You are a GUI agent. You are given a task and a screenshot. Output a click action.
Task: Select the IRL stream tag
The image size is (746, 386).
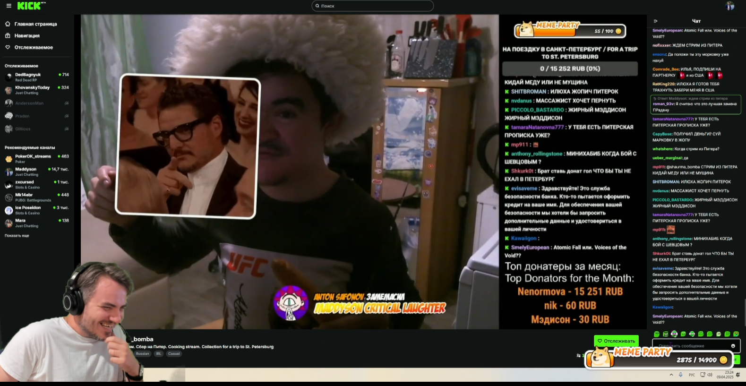tap(158, 353)
